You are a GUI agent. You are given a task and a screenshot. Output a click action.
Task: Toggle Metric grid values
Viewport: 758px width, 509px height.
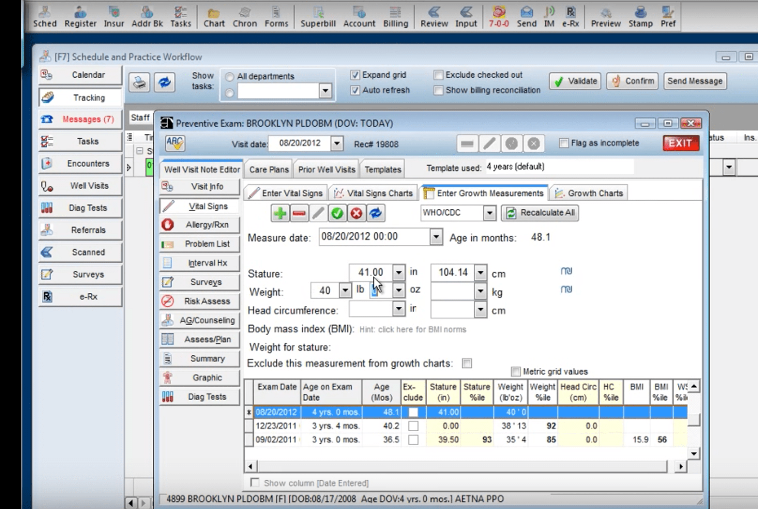pos(515,372)
